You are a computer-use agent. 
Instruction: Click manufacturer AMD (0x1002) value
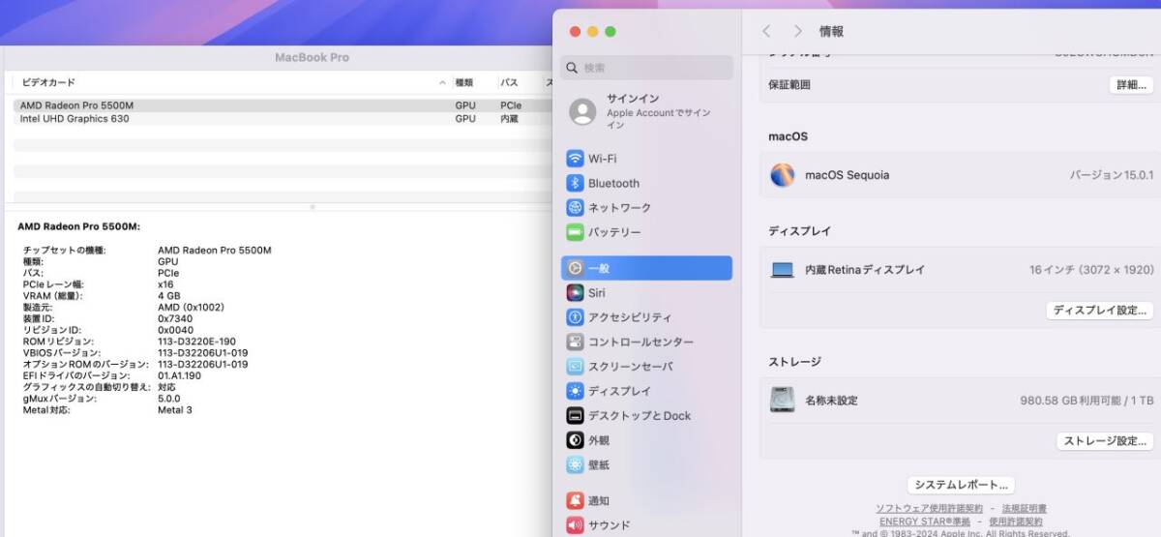click(x=191, y=308)
